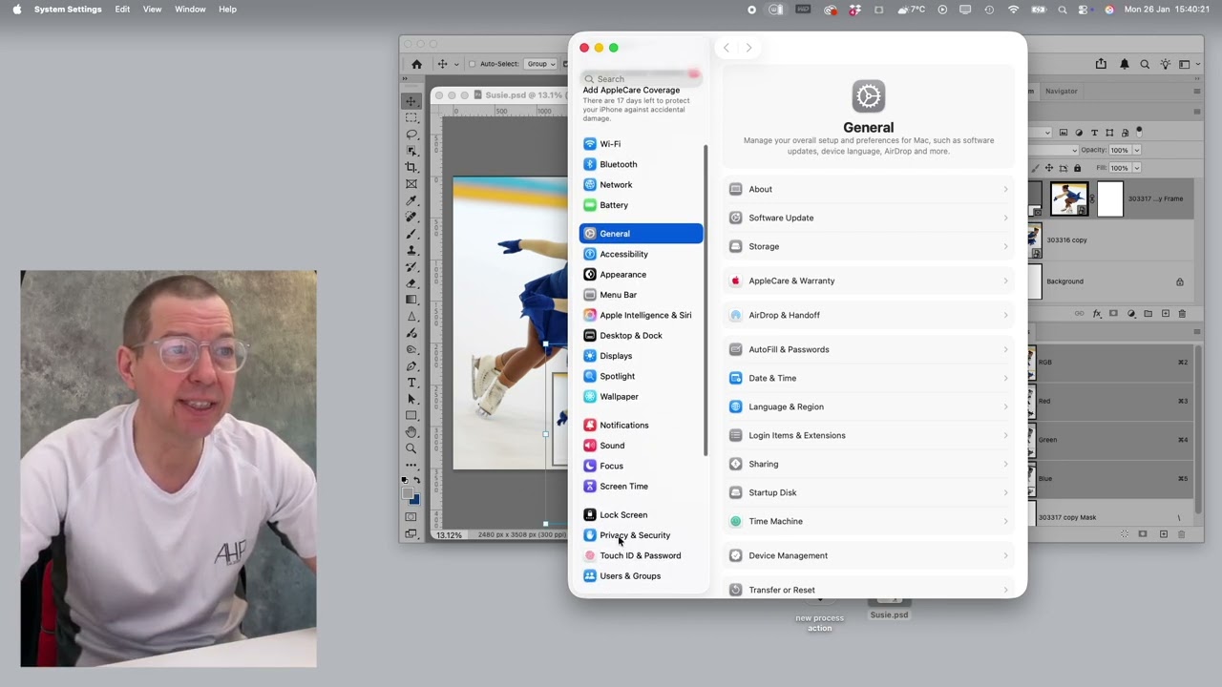Click the Share icon in Photoshop header
Screen dimensions: 1222x687
pyautogui.click(x=1101, y=64)
